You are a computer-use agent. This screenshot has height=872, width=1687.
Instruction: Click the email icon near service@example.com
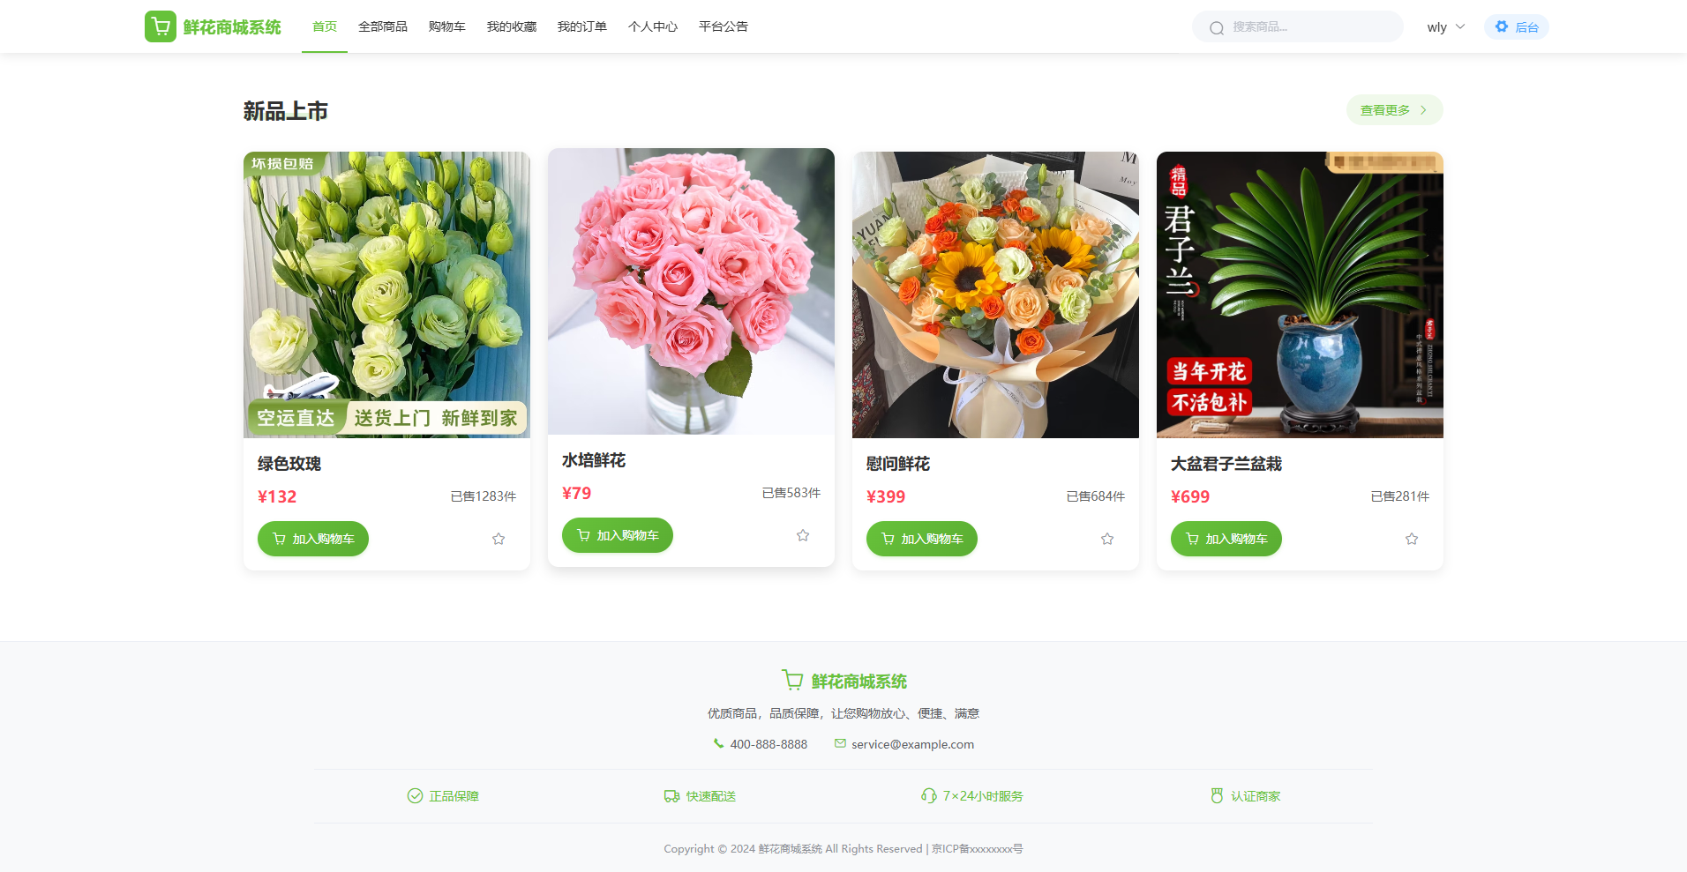pos(840,743)
